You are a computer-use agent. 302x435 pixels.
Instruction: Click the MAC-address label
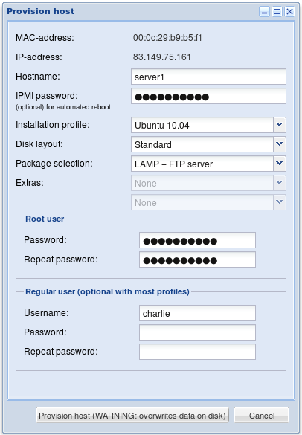coord(45,37)
